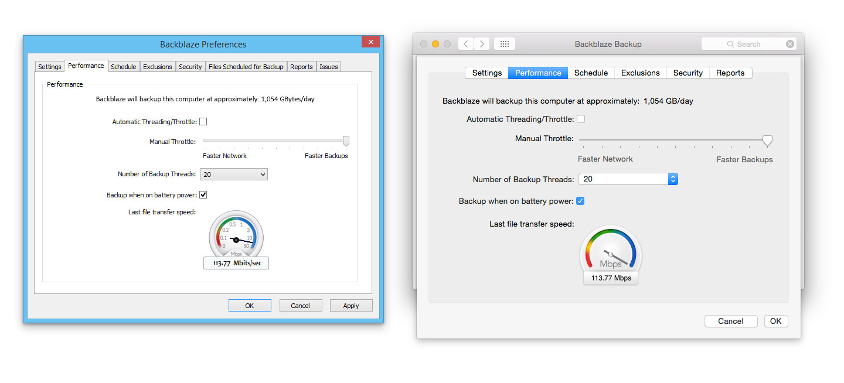Open Security tab in Mac Backblaze Backup

click(x=688, y=73)
